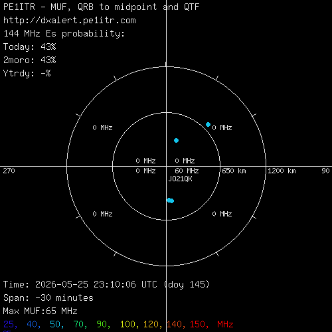332x332 pixels.
Task: Click the '60 MHz' MUF label
Action: point(187,171)
